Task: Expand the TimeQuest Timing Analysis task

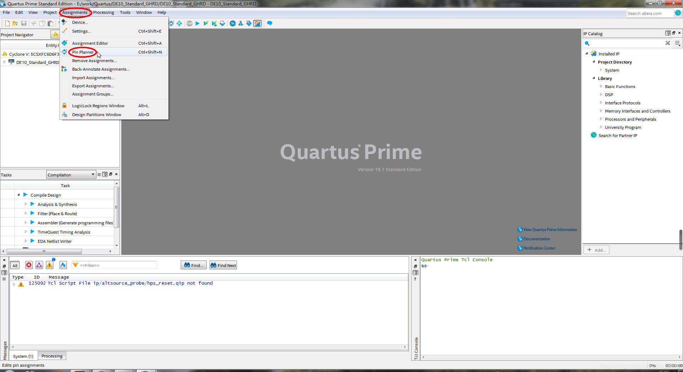Action: pos(26,232)
